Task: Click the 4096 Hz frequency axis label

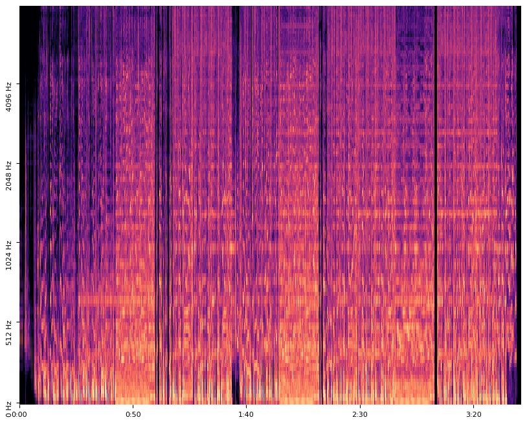Action: coord(8,96)
